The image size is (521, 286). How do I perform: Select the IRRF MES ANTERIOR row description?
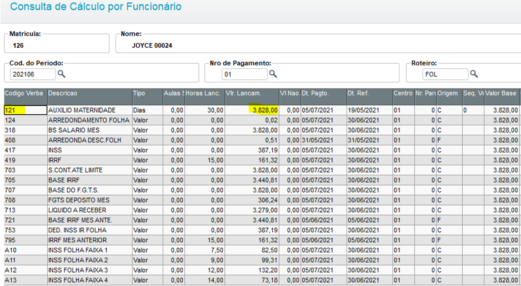[77, 240]
